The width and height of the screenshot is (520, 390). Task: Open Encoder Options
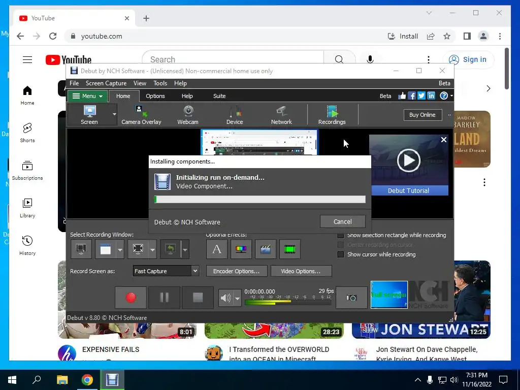237,271
